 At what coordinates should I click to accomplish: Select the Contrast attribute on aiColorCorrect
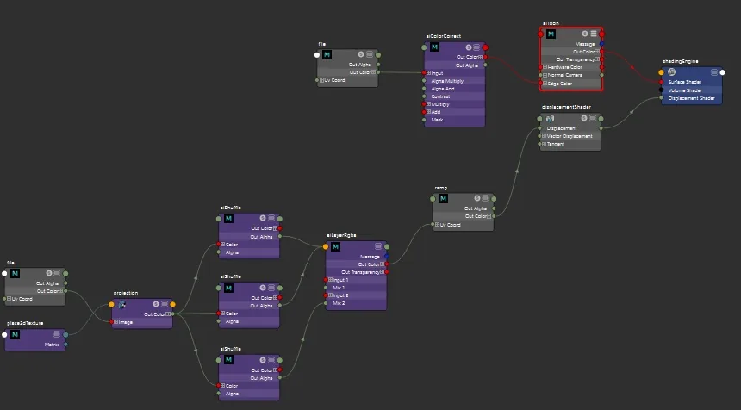[x=455, y=96]
